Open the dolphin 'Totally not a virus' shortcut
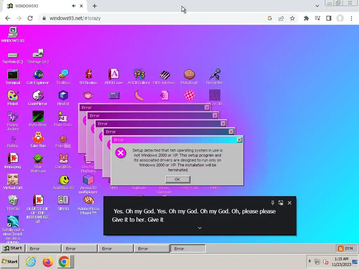359x269 pixels. point(13,229)
